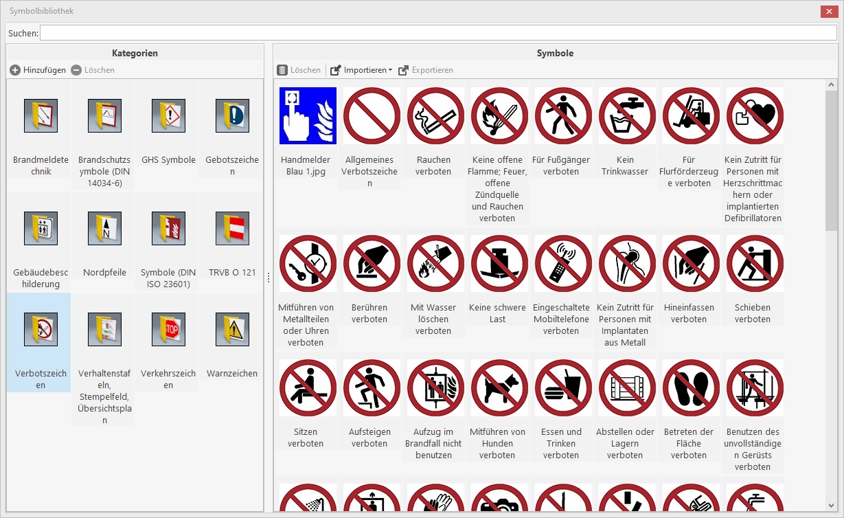
Task: Select the Sitzen verboten symbol
Action: point(308,388)
